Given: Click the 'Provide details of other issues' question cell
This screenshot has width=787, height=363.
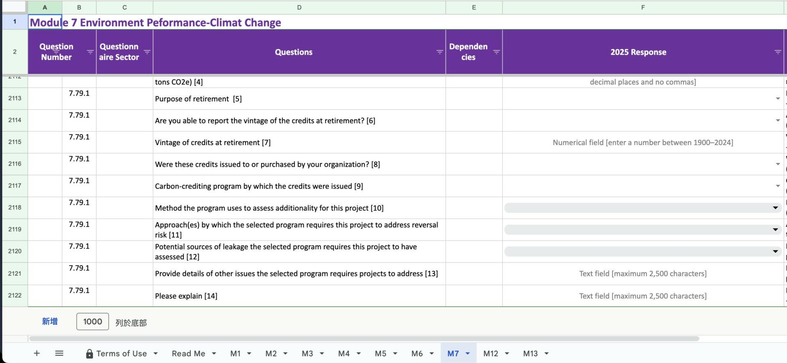Looking at the screenshot, I should (299, 273).
